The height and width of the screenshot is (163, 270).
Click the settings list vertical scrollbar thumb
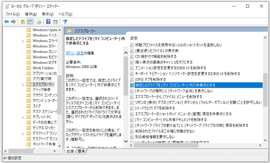[265, 89]
